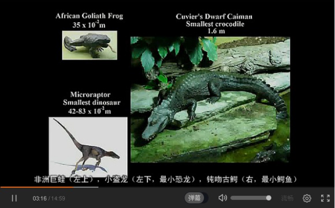The height and width of the screenshot is (208, 335).
Task: Click the volume slider track
Action: point(250,198)
